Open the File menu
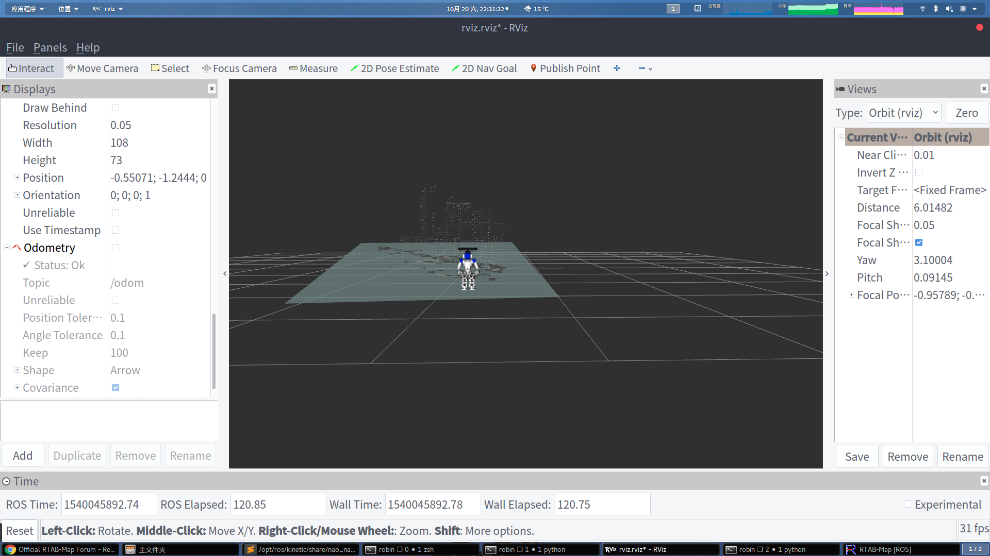This screenshot has width=990, height=556. [15, 47]
